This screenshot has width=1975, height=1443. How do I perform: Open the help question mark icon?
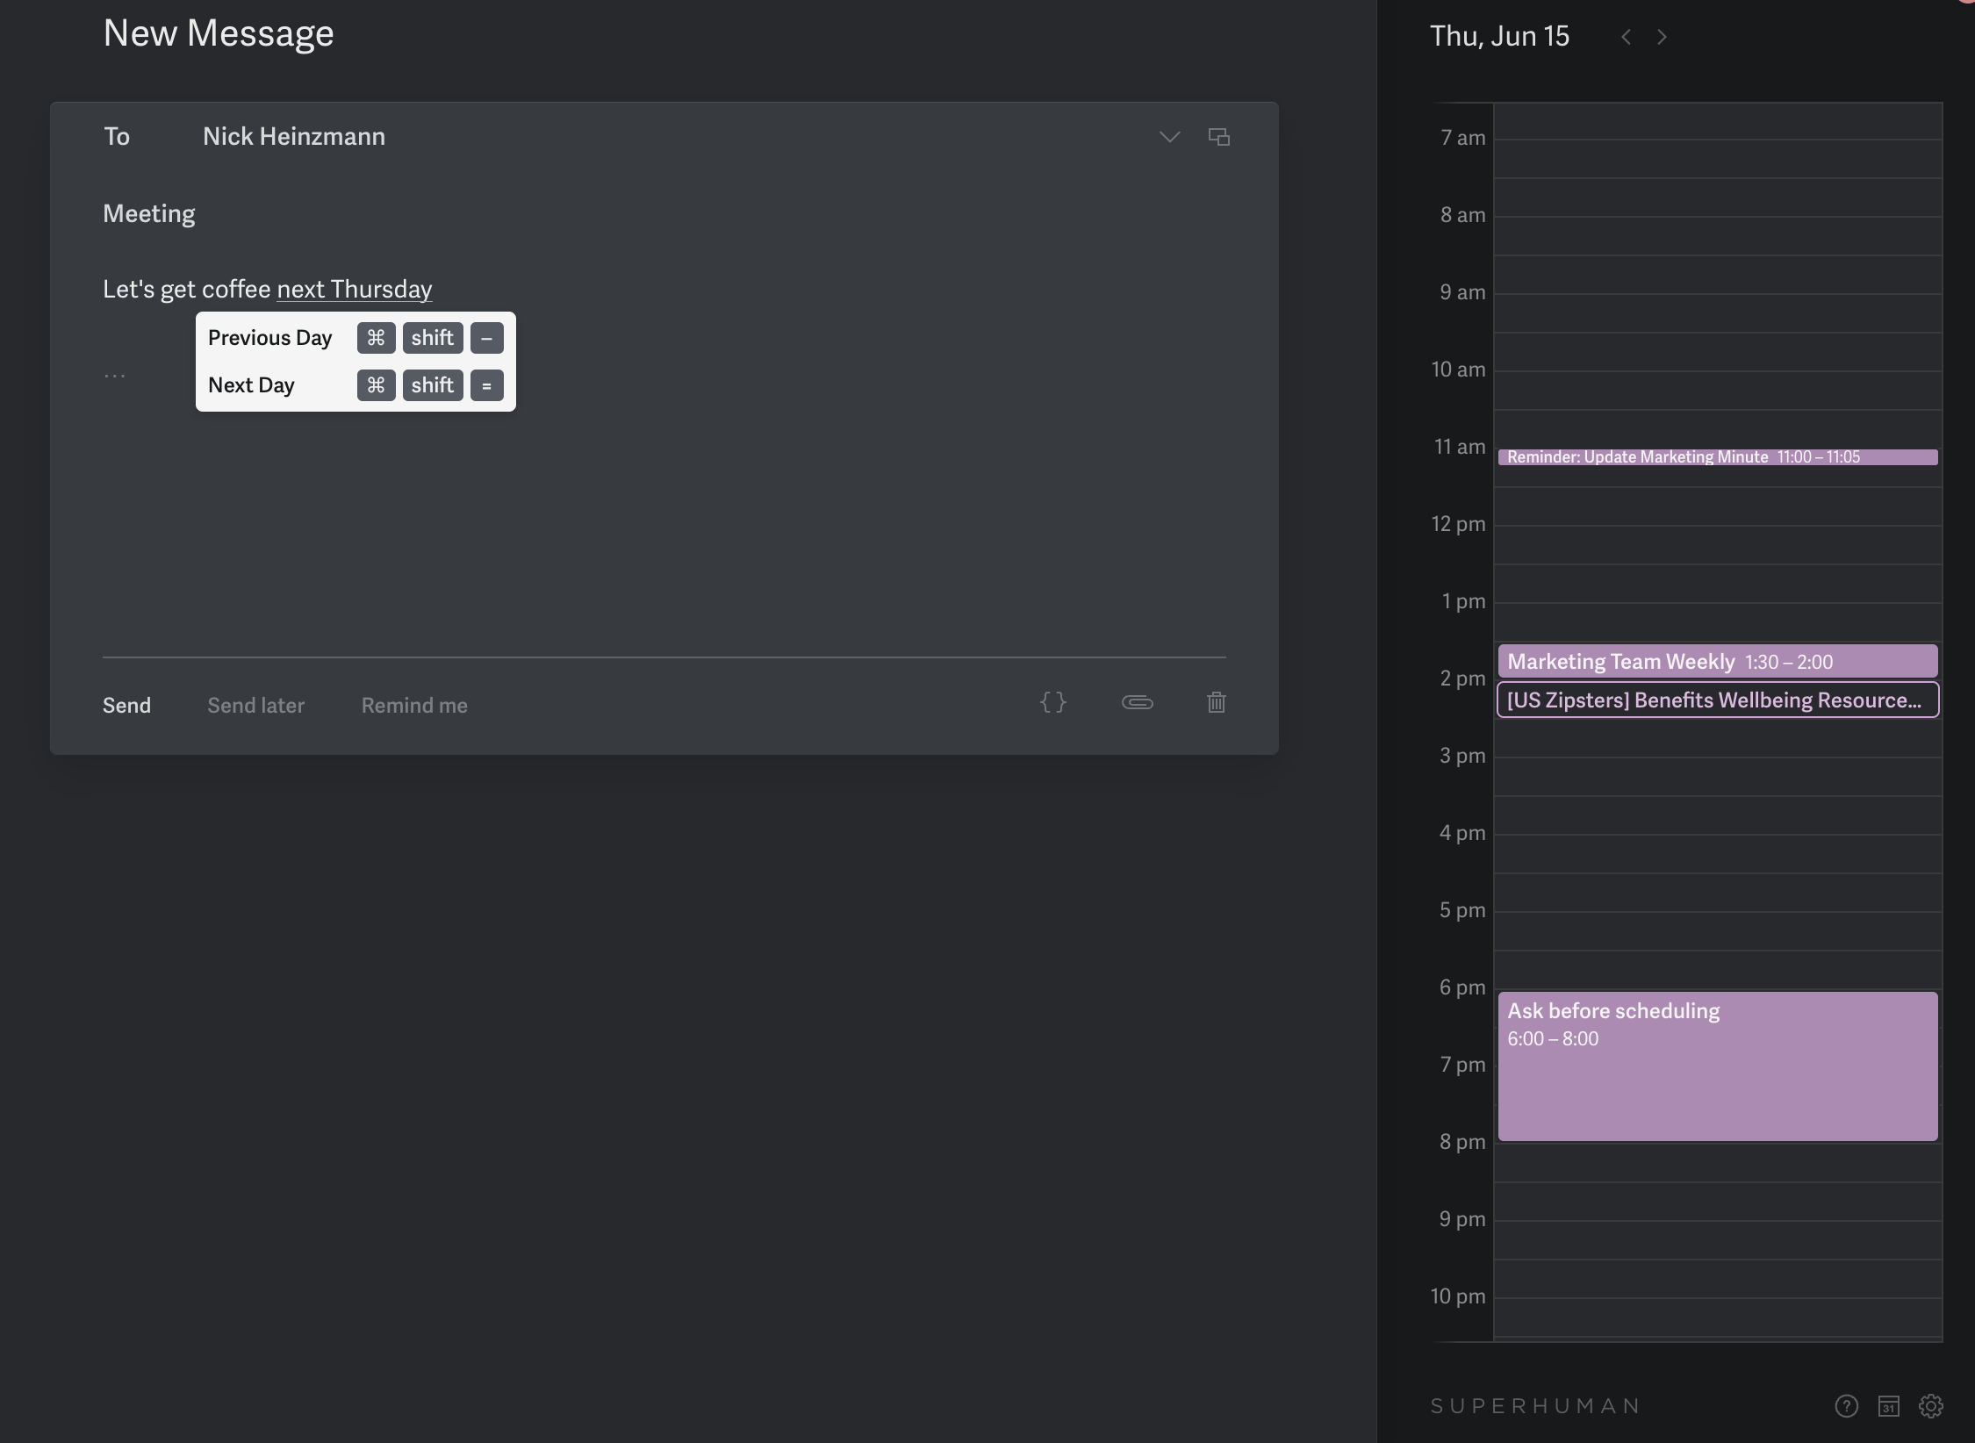click(1846, 1406)
